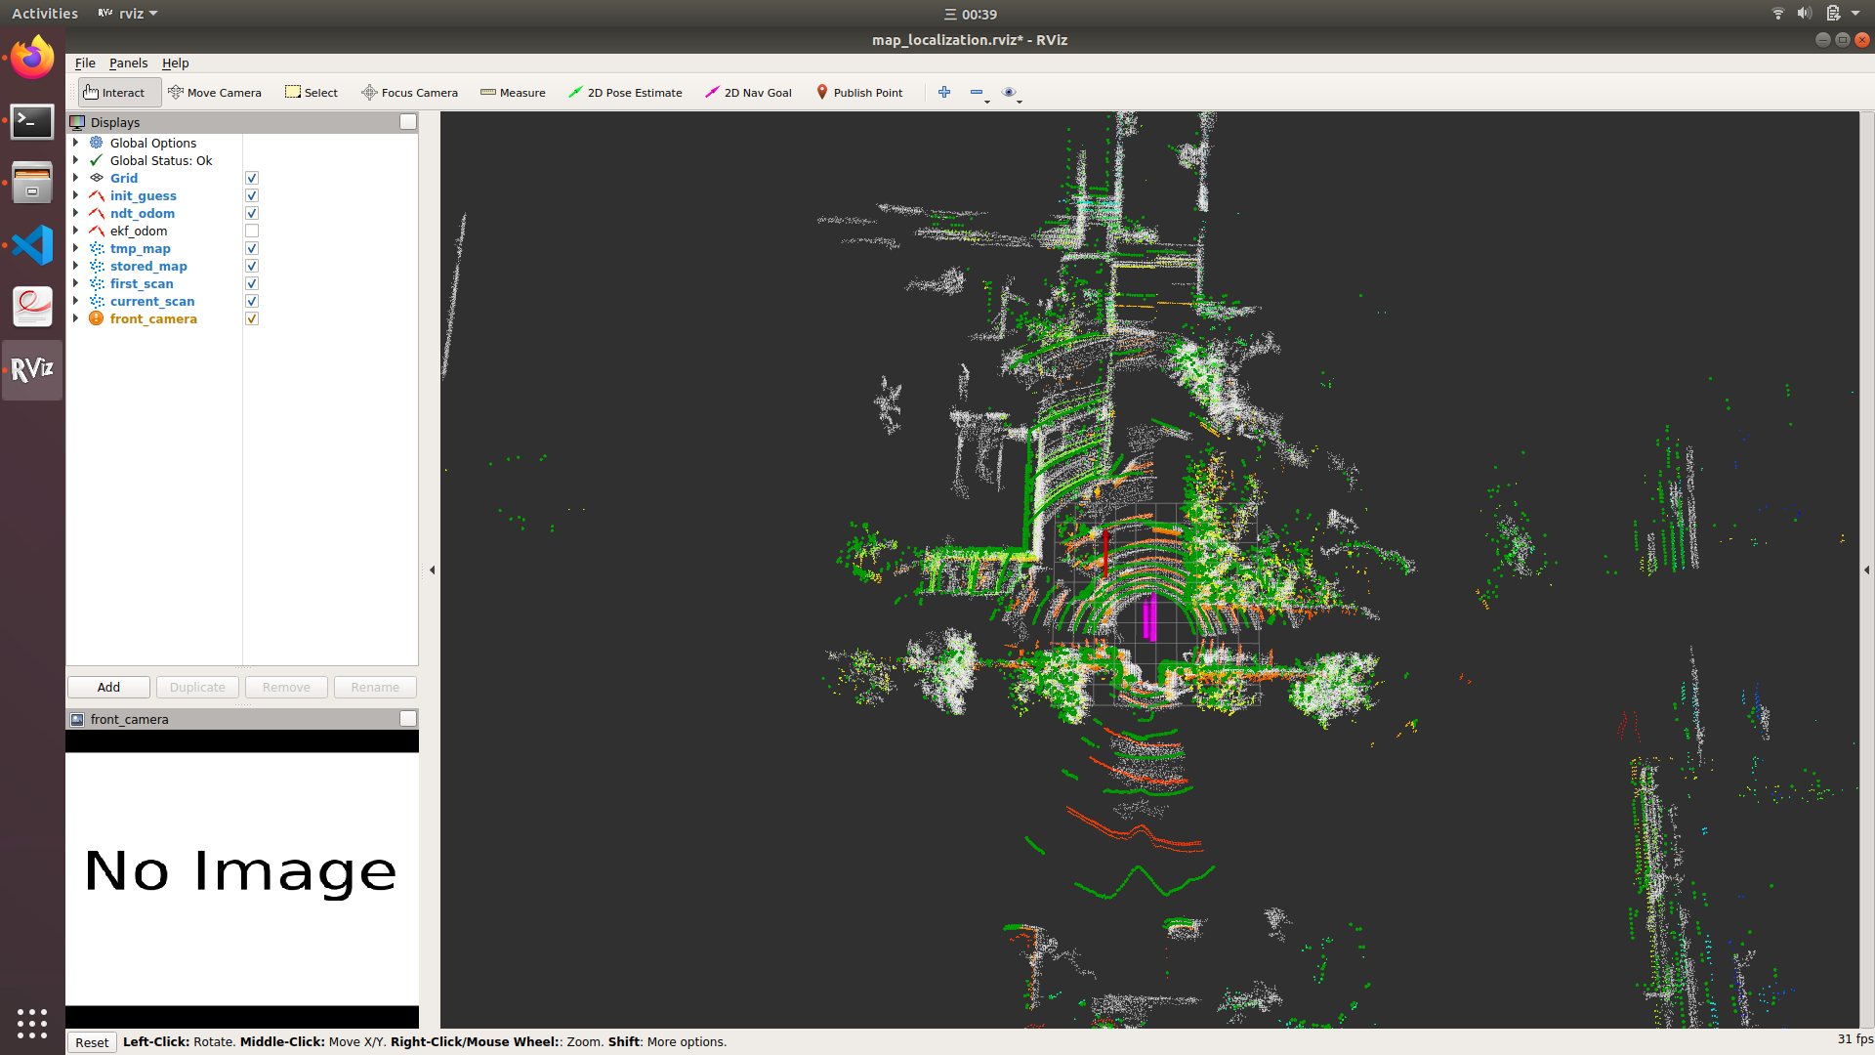The width and height of the screenshot is (1875, 1055).
Task: Click the Publish Point tool
Action: click(859, 92)
